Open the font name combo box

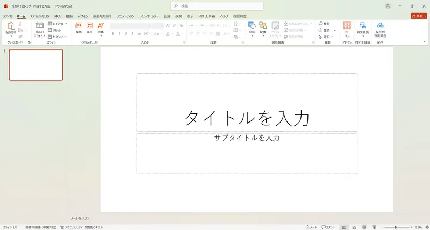130,26
